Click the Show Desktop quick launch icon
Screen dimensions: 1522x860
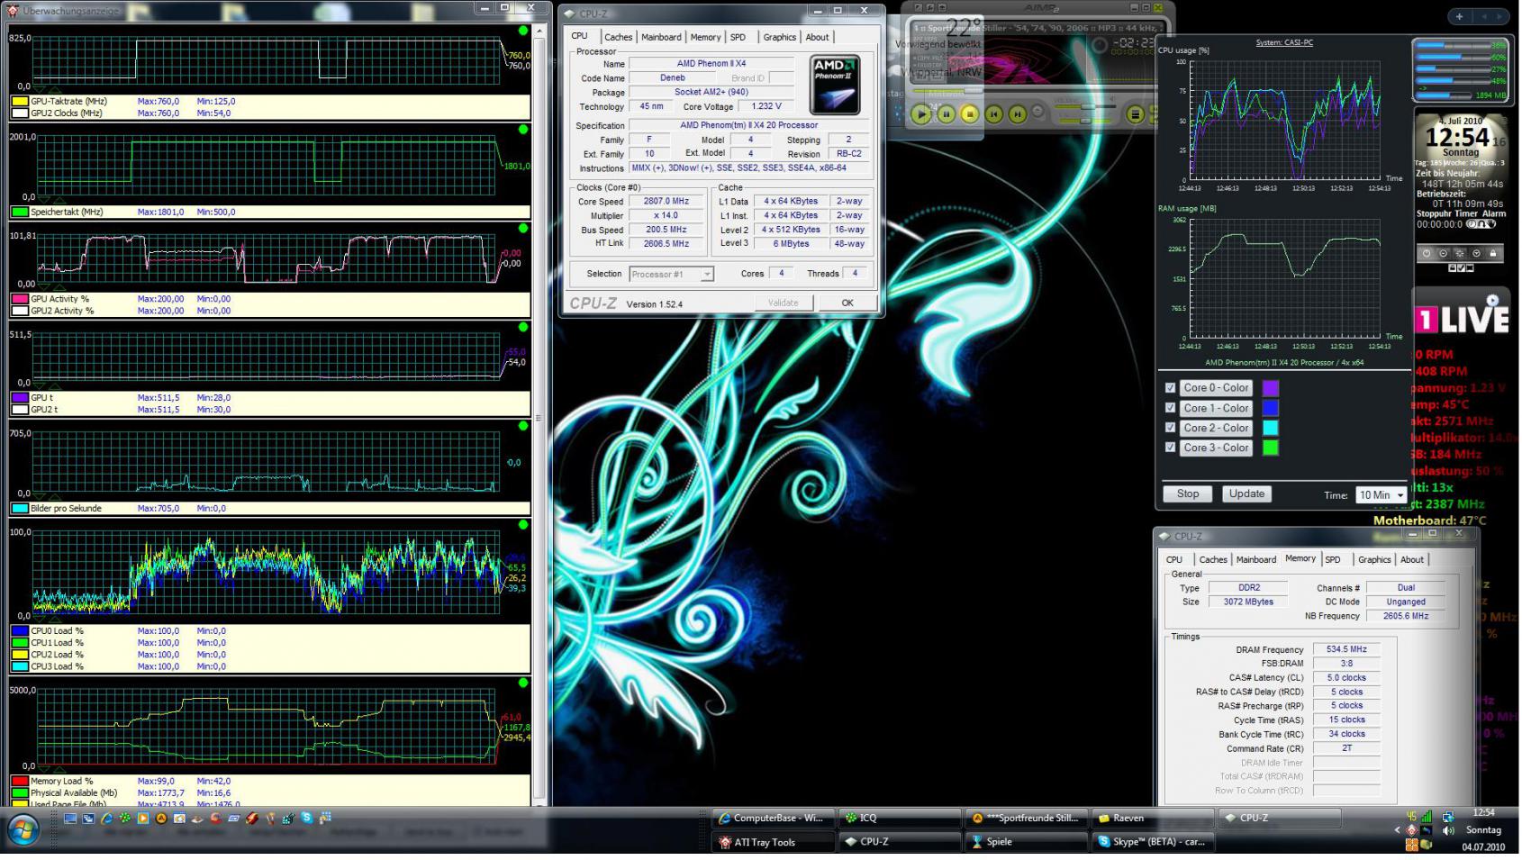pyautogui.click(x=70, y=818)
